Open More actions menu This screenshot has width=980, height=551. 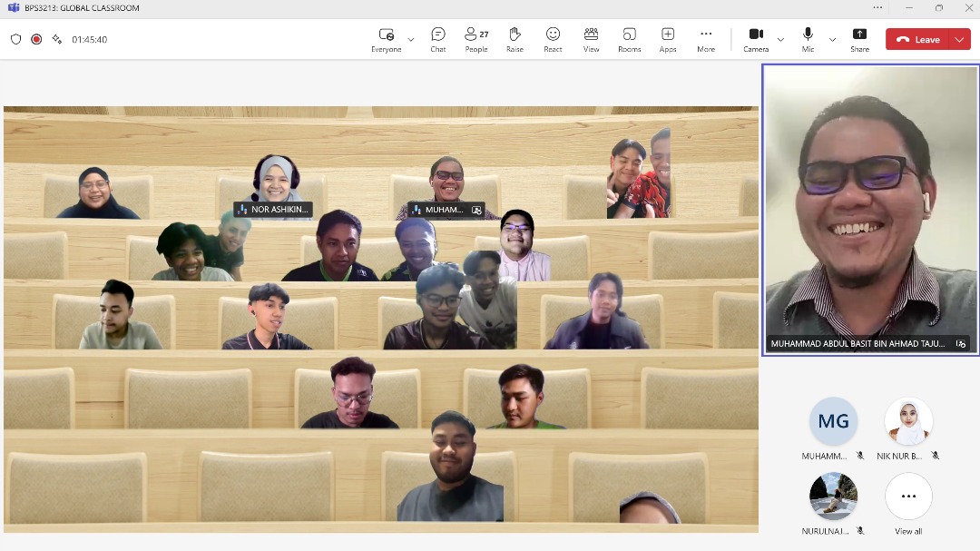point(706,39)
